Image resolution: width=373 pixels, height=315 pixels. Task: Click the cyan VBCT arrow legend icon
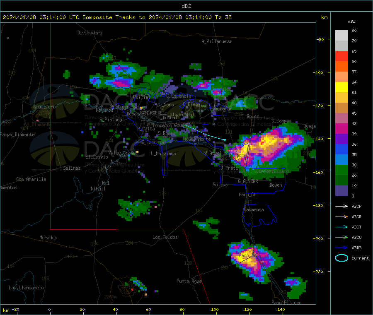point(342,227)
